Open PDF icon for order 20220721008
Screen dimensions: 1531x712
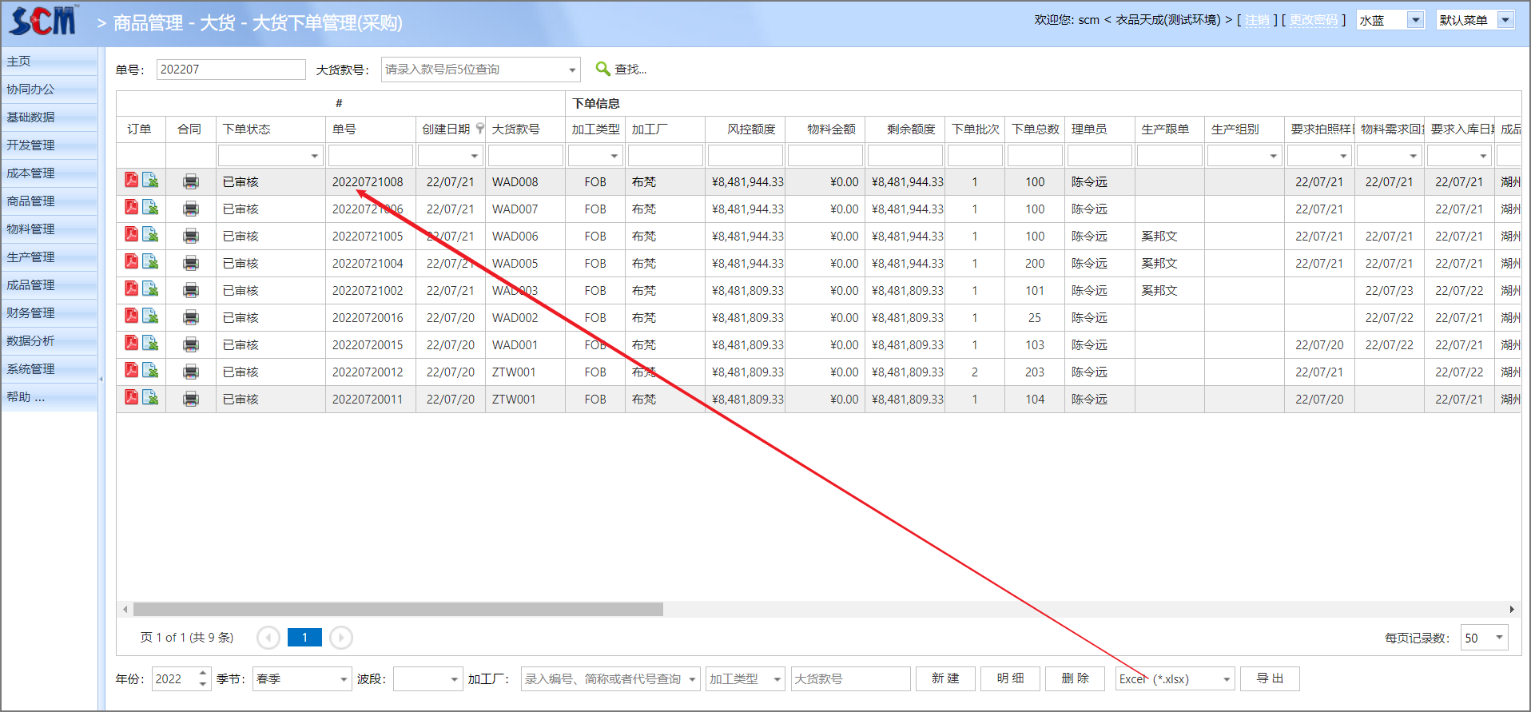[132, 181]
